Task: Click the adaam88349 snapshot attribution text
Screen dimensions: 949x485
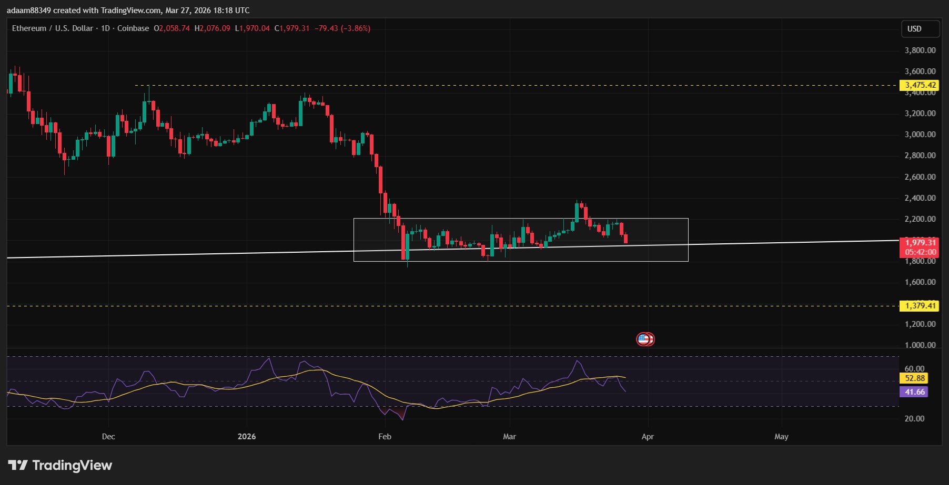Action: [128, 11]
